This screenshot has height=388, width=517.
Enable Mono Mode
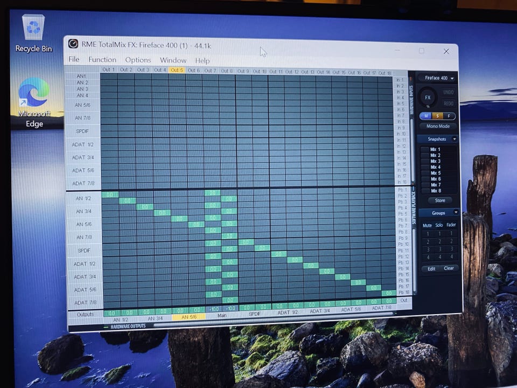tap(438, 126)
